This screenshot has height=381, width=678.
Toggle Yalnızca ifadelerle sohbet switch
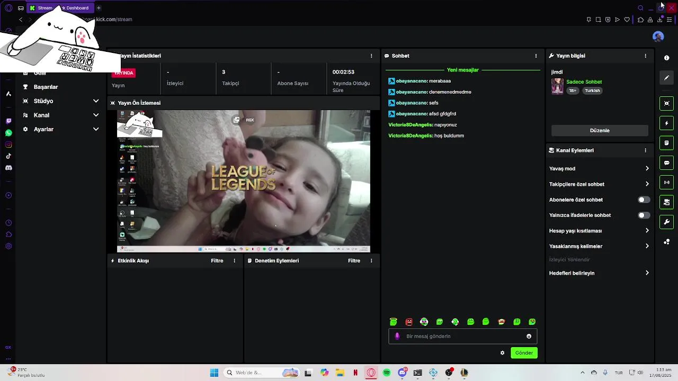tap(644, 215)
